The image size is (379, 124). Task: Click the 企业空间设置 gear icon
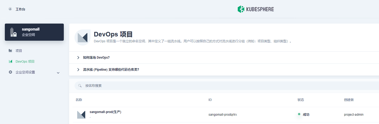(x=10, y=72)
